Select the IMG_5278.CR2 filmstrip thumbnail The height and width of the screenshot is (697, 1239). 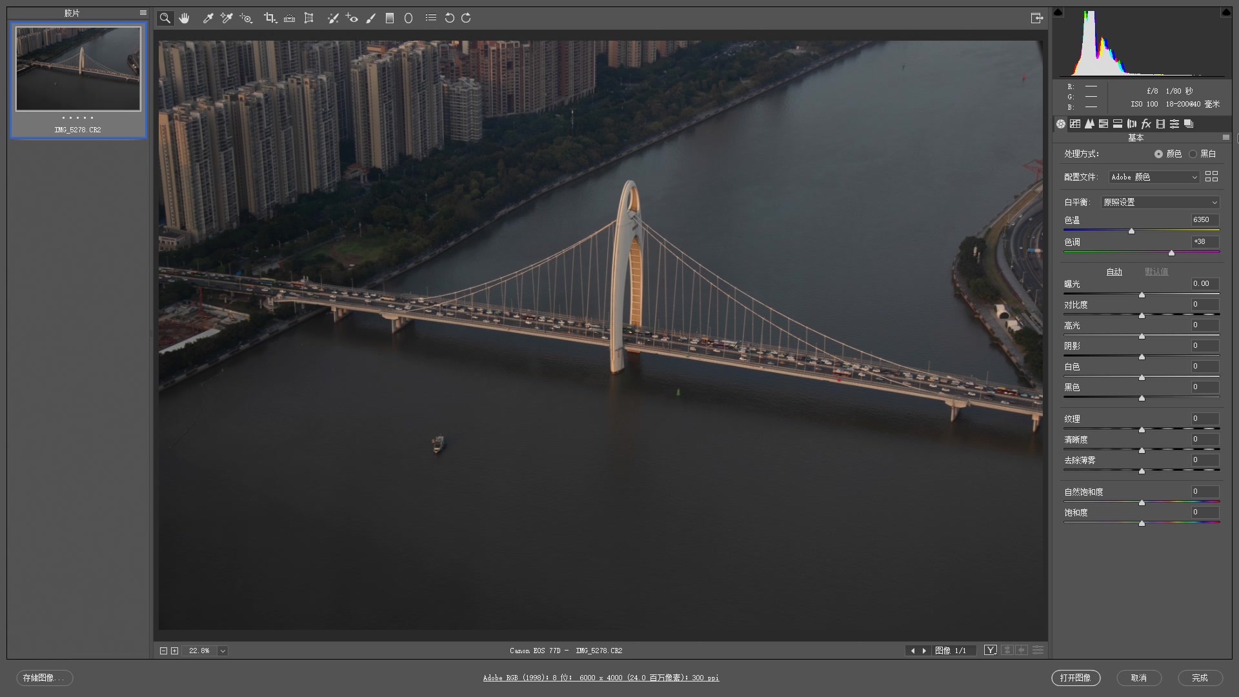pos(78,69)
